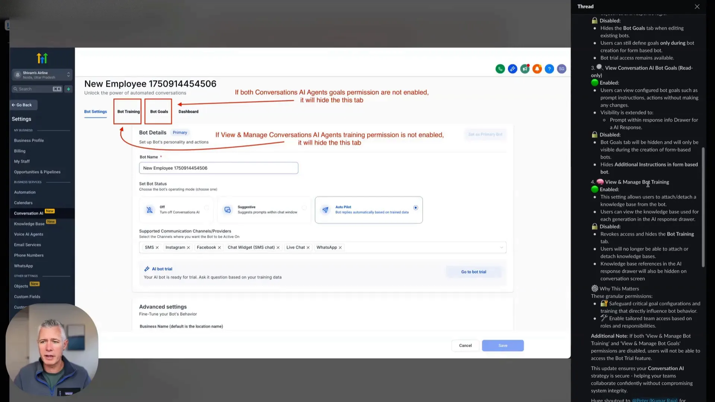Open the SG profile avatar
Image resolution: width=715 pixels, height=402 pixels.
[x=562, y=69]
